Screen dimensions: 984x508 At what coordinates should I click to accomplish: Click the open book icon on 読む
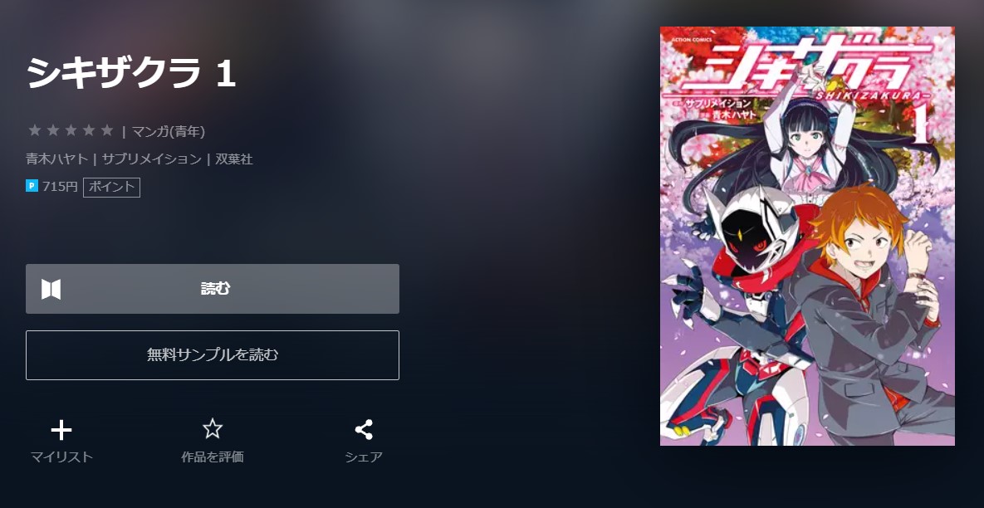point(51,289)
